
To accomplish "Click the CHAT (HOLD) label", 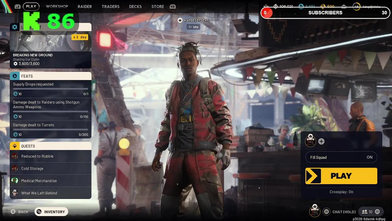I will click(344, 212).
